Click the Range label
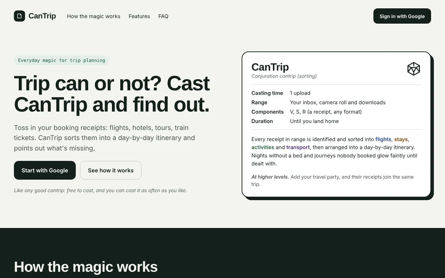The image size is (445, 278). [x=259, y=103]
